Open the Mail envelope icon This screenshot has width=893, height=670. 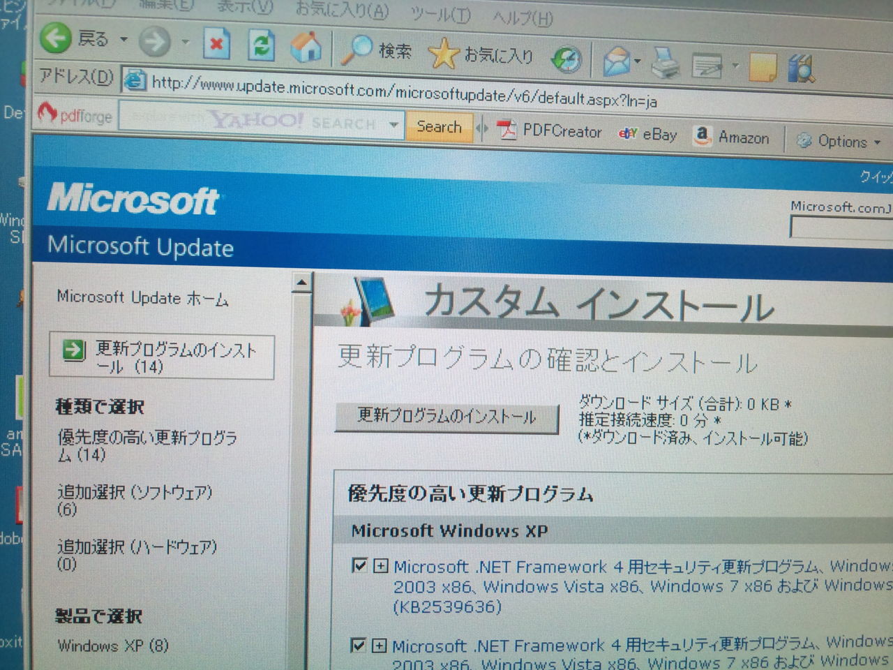pos(617,61)
